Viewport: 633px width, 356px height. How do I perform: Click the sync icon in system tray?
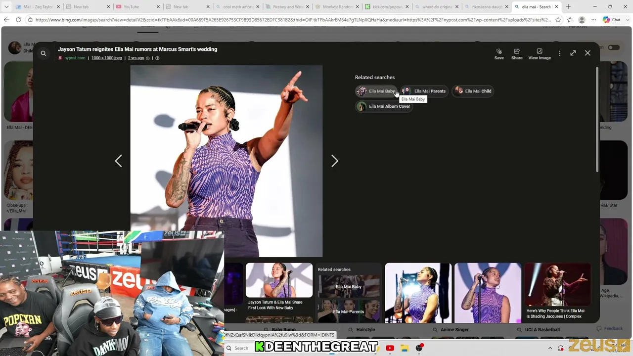click(x=561, y=348)
